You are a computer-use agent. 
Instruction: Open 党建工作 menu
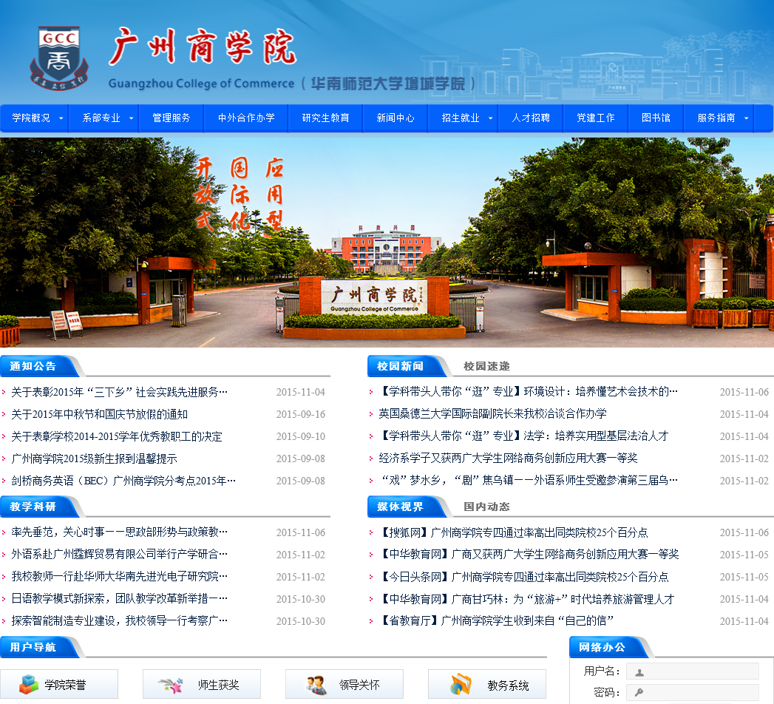pyautogui.click(x=596, y=118)
